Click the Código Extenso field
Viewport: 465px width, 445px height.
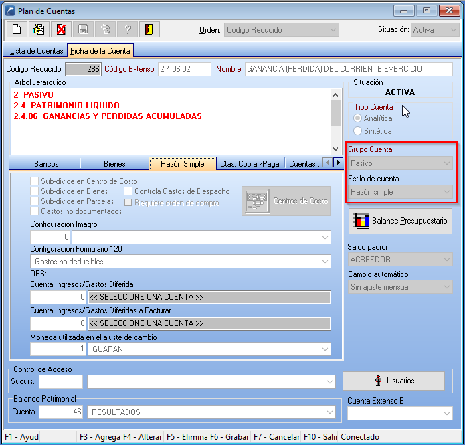(x=185, y=69)
